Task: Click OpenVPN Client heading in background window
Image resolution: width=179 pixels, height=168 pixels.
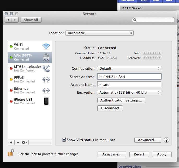Action: 130,167
